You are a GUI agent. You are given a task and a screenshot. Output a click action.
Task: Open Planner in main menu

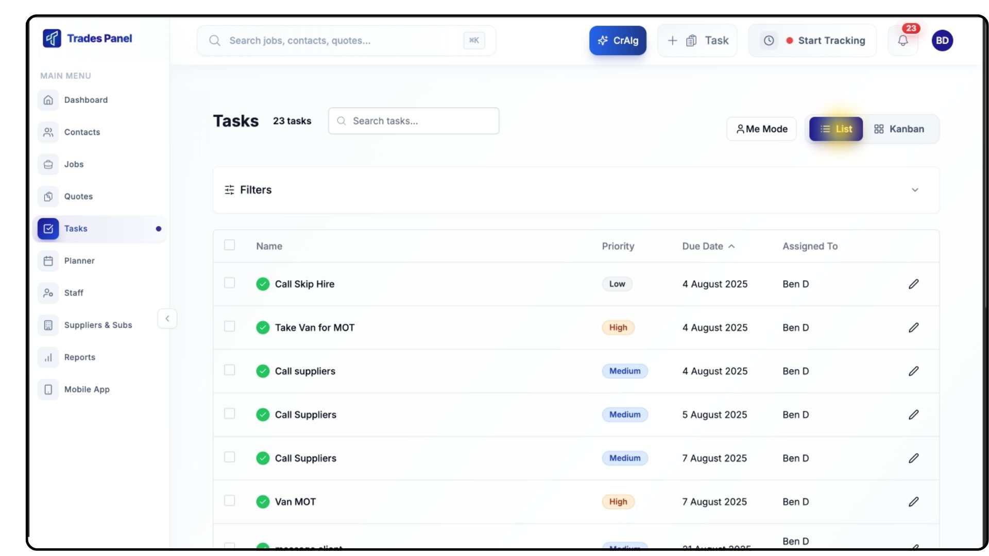coord(79,261)
